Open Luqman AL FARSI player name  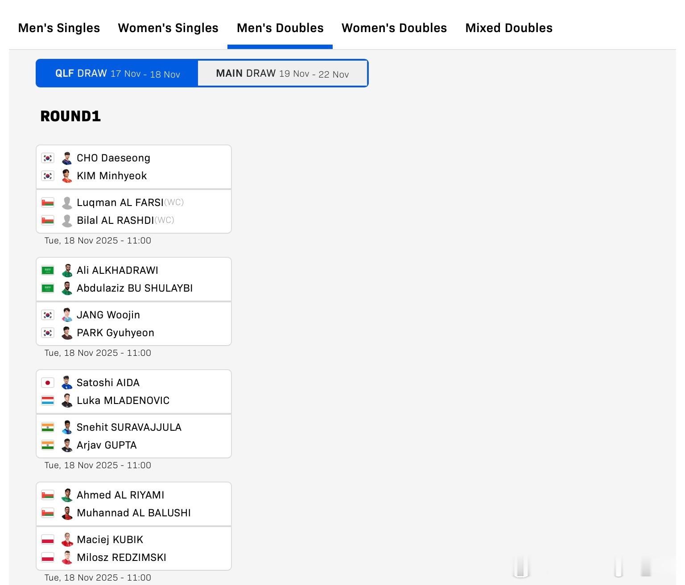click(120, 202)
